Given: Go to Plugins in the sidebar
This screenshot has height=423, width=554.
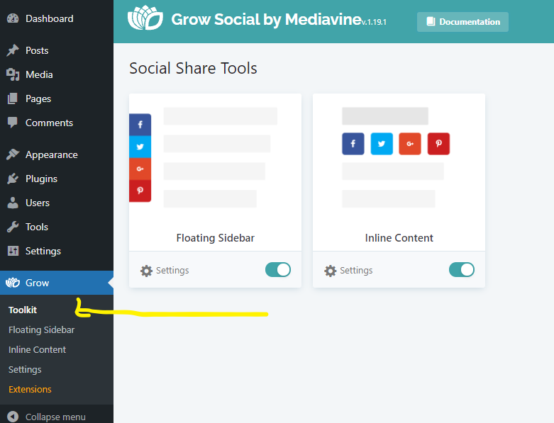Looking at the screenshot, I should click(x=57, y=179).
